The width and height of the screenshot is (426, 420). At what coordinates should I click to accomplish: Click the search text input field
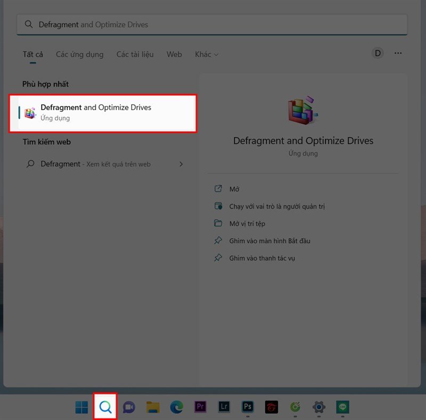pos(213,24)
